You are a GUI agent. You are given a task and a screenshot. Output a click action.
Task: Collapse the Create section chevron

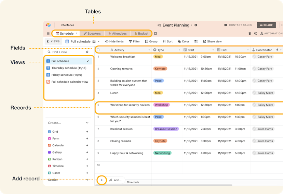click(87, 123)
